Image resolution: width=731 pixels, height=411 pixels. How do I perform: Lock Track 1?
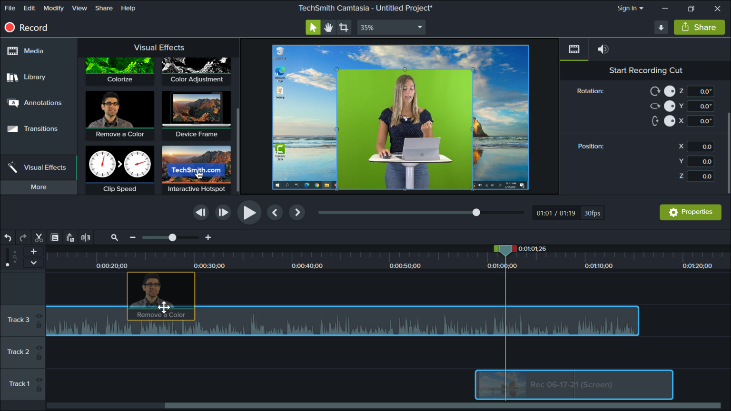(39, 388)
